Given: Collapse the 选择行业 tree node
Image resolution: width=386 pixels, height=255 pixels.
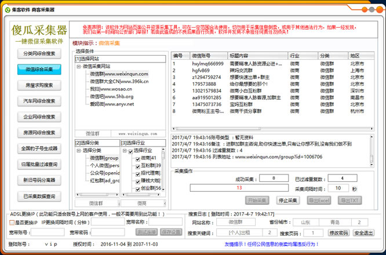Looking at the screenshot, I should 124,150.
